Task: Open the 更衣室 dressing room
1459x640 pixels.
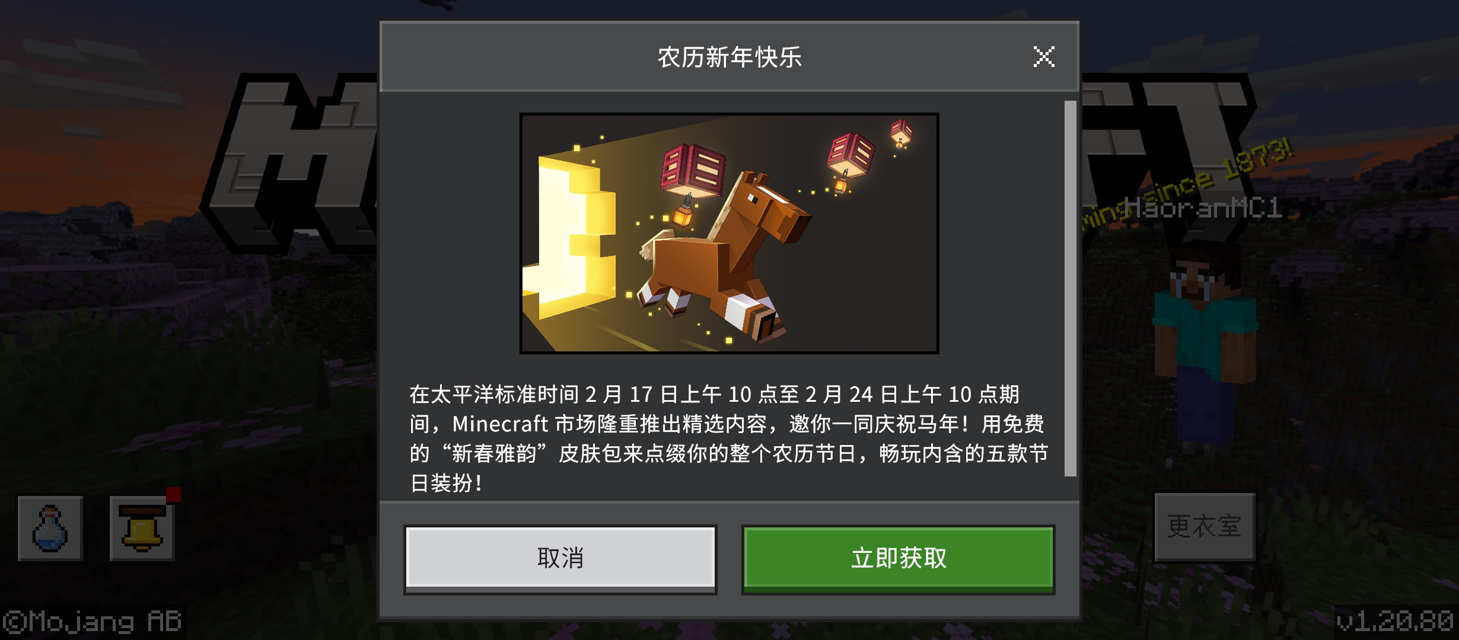Action: pos(1205,527)
